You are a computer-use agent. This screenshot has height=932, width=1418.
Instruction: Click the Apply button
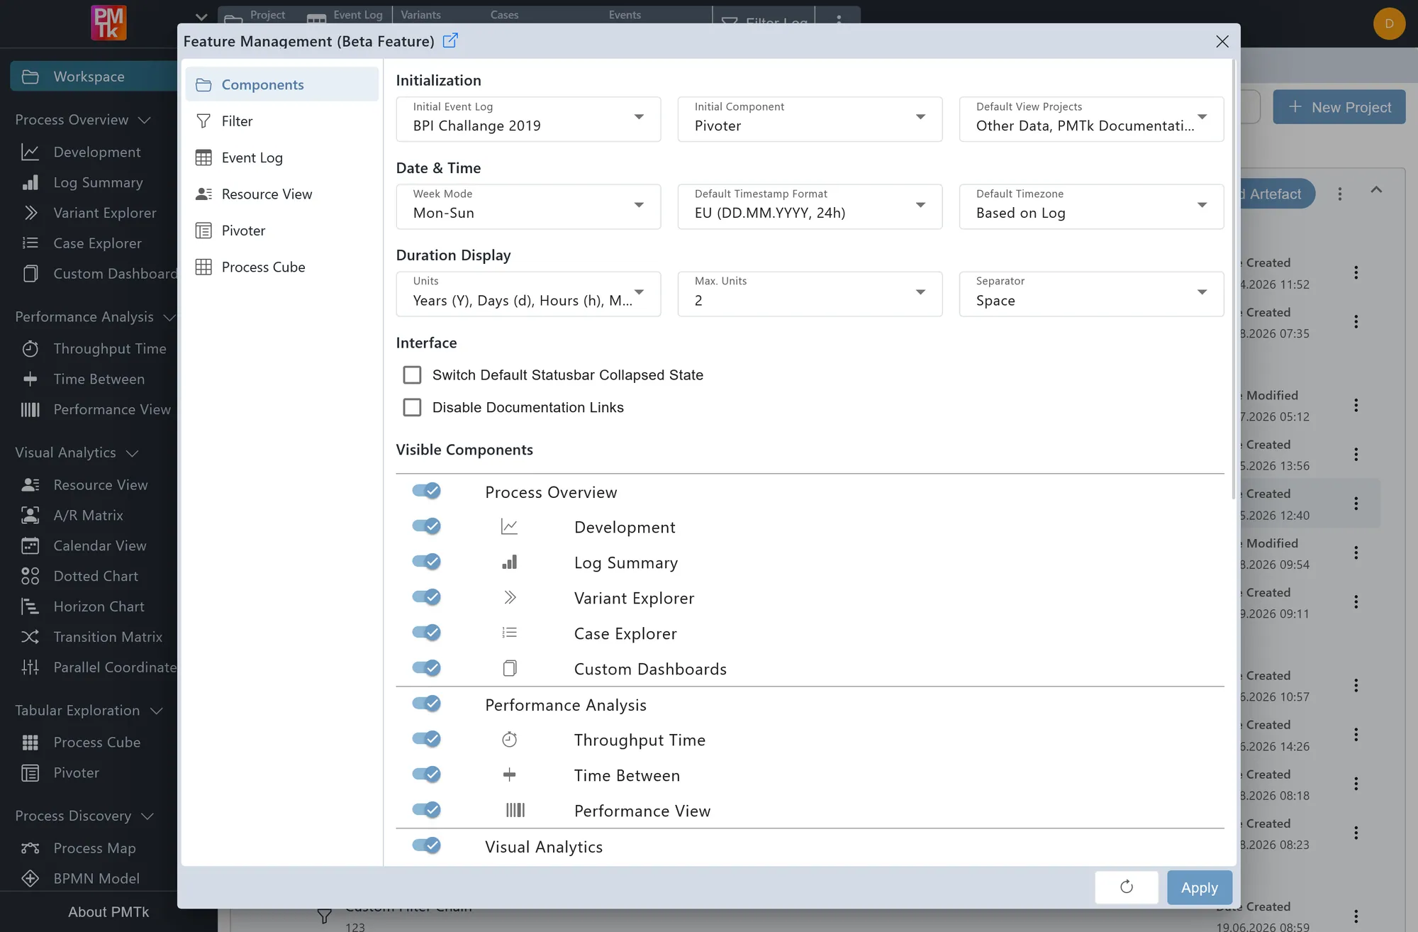(x=1199, y=887)
